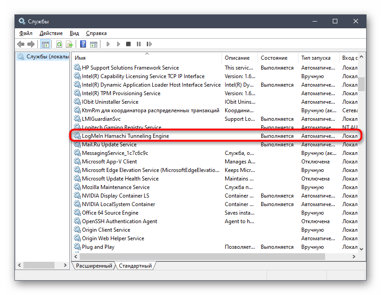This screenshot has width=381, height=295.
Task: Click gear icon of IObit Uninstaller Service
Action: 77,101
